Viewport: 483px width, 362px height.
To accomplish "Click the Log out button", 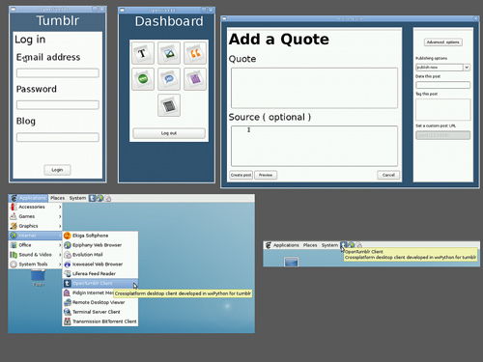I will pyautogui.click(x=169, y=133).
